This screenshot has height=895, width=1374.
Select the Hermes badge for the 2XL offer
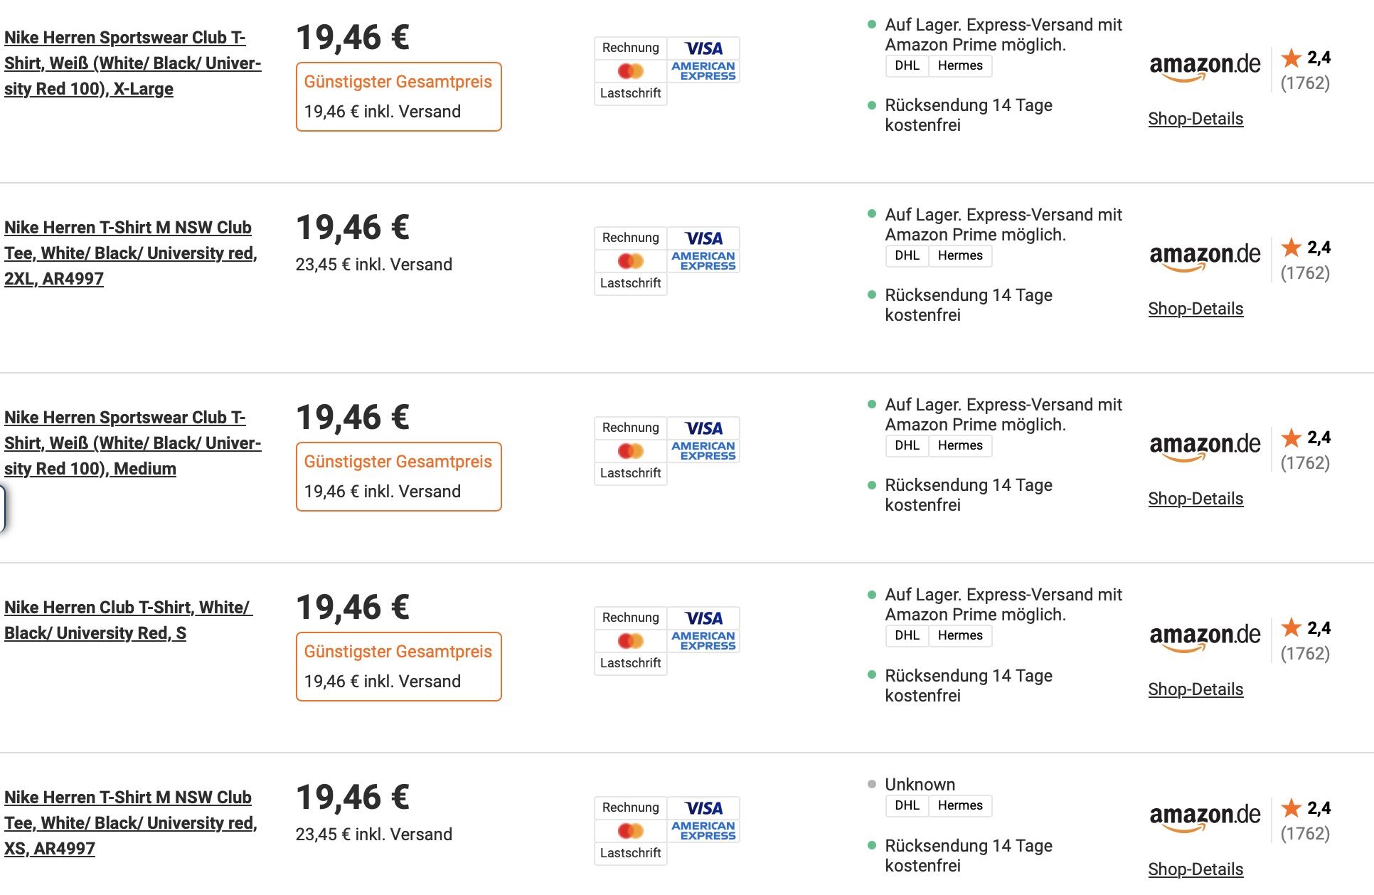tap(960, 255)
